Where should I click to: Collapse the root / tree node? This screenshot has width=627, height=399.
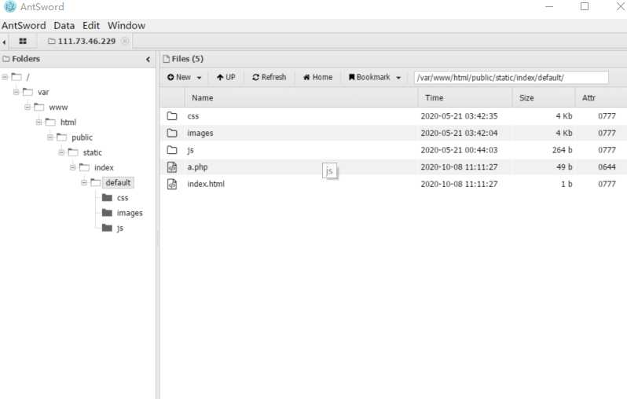[x=5, y=77]
